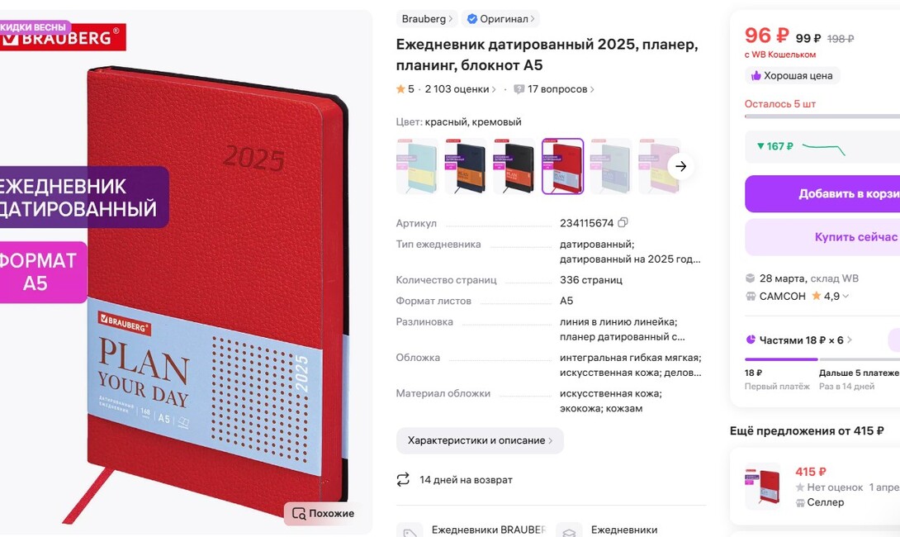Click the Купить сейчас button

click(x=822, y=237)
